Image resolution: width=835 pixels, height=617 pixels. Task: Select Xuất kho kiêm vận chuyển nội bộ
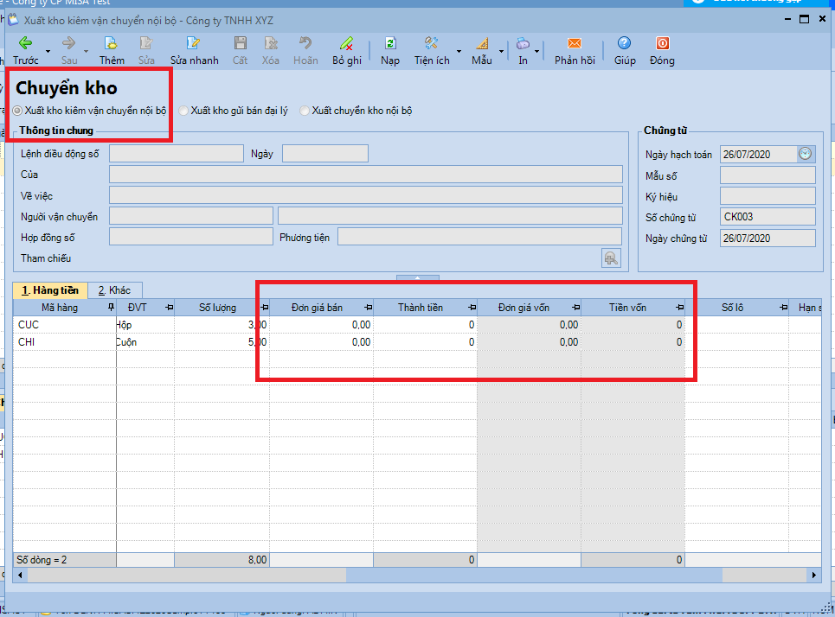pos(18,111)
